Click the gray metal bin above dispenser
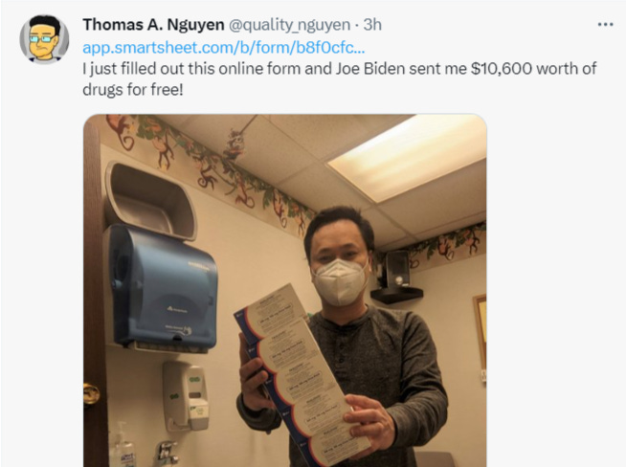 pyautogui.click(x=151, y=200)
